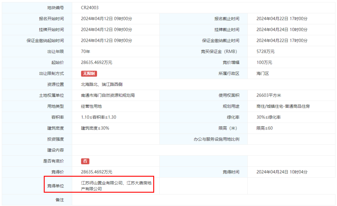The image size is (337, 206).
Task: Click the 绿化率 row label
Action: click(x=233, y=117)
